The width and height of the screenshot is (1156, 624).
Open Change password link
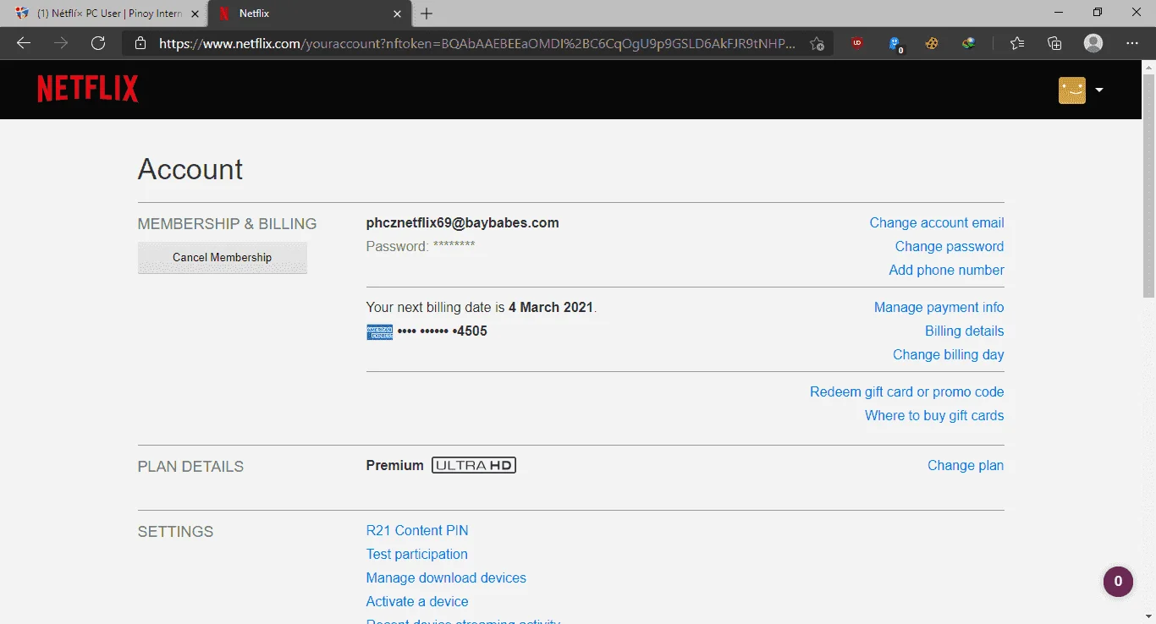(x=950, y=247)
